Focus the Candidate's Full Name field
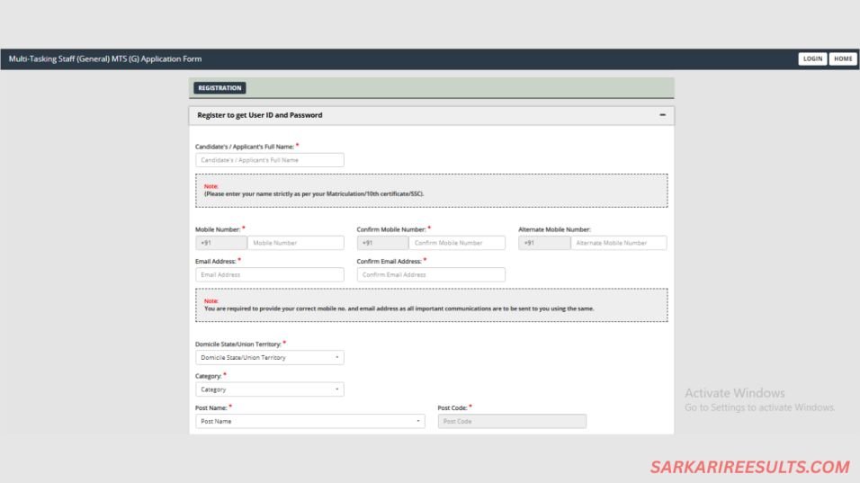 pyautogui.click(x=270, y=160)
